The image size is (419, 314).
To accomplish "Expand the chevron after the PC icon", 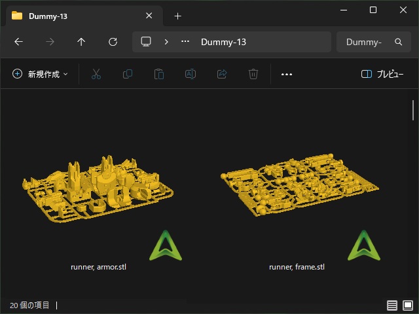I will click(166, 42).
